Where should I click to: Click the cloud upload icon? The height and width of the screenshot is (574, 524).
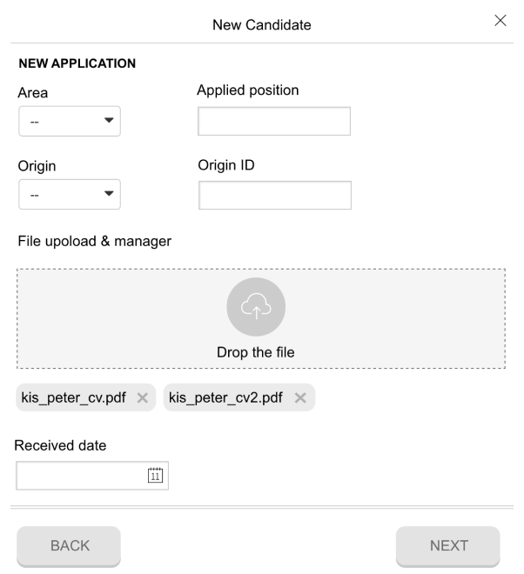[256, 307]
